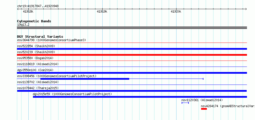
Task: Click the gray 19q13.2 cytogenetic band
Action: 132,28
